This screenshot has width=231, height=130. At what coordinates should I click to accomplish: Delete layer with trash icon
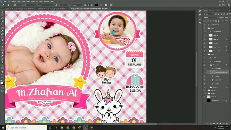(x=227, y=123)
